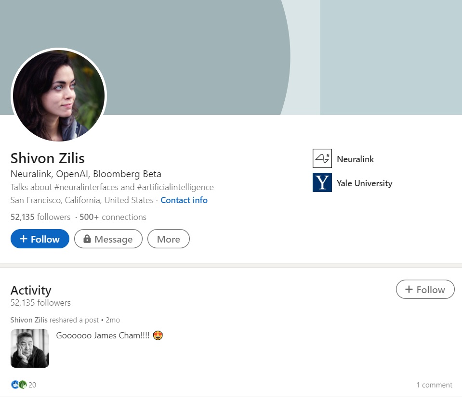Follow Shivon Zilis from the profile header
Screen dimensions: 462x399
point(40,239)
